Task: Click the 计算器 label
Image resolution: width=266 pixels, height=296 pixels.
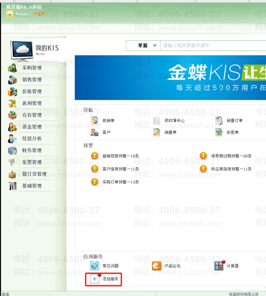Action: tap(233, 266)
